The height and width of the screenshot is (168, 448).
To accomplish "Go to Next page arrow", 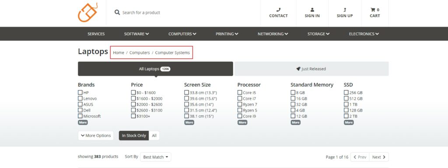I will tap(384, 157).
